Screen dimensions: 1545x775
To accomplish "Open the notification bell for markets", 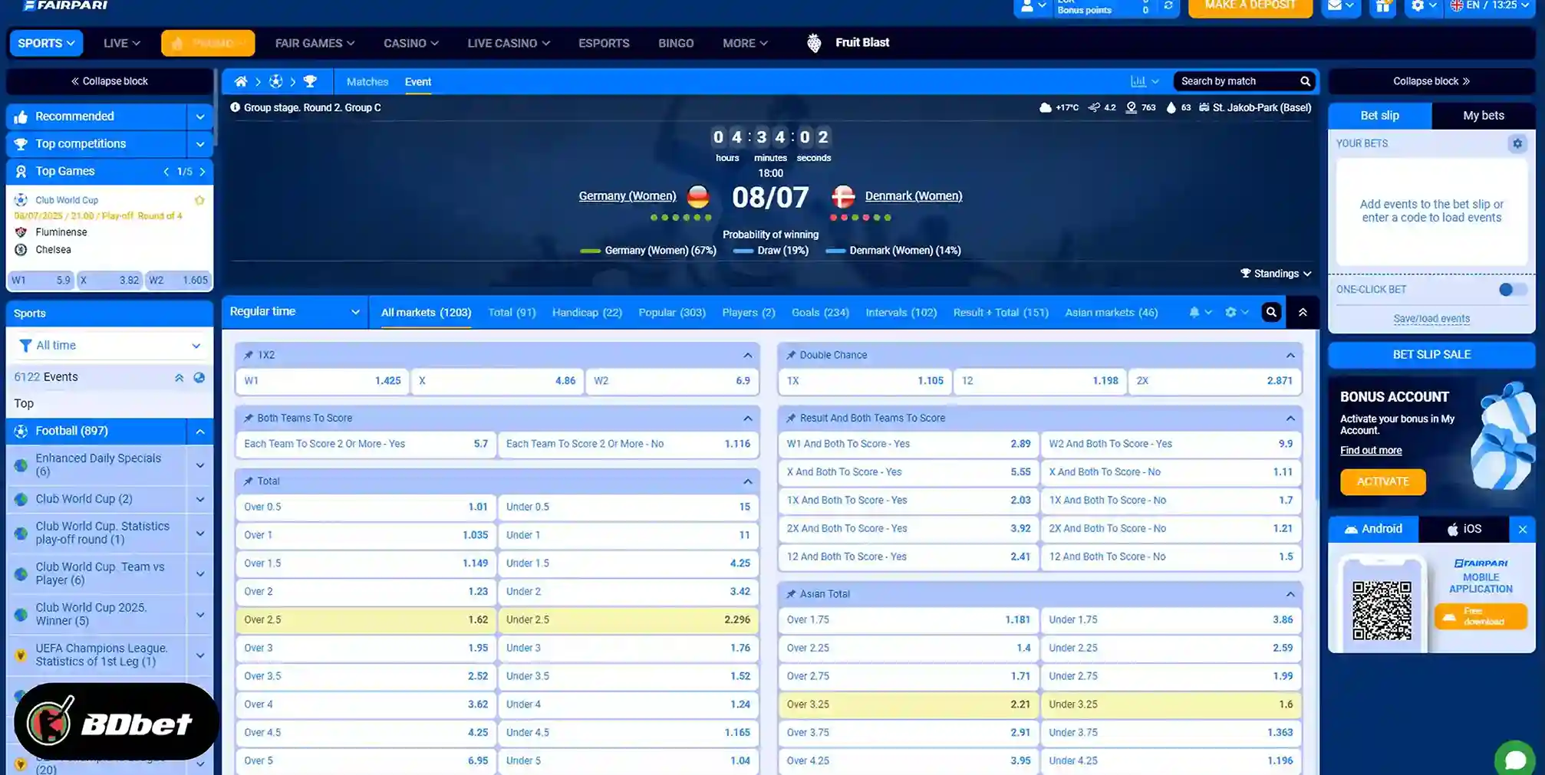I will pyautogui.click(x=1200, y=312).
